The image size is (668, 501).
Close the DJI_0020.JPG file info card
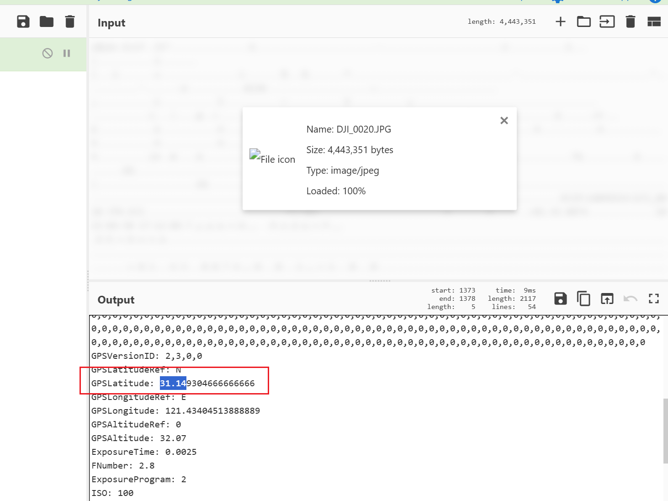coord(504,120)
